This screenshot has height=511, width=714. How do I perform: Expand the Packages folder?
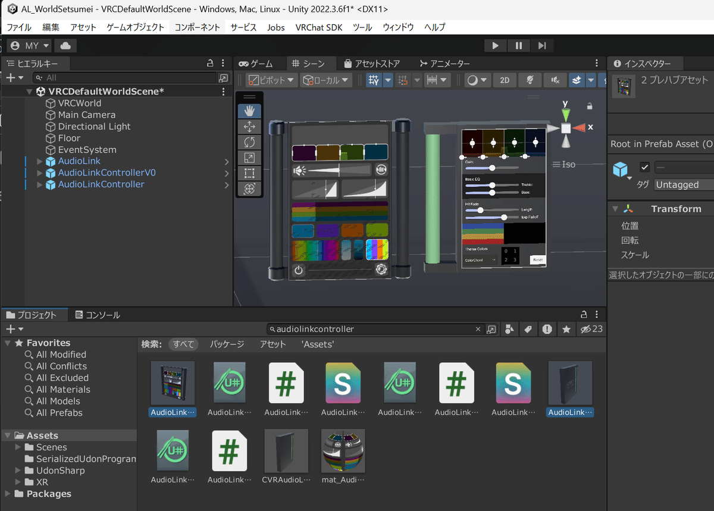7,494
